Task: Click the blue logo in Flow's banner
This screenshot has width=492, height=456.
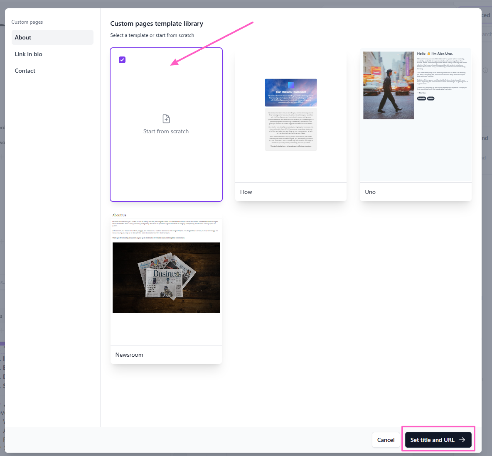Action: tap(291, 86)
